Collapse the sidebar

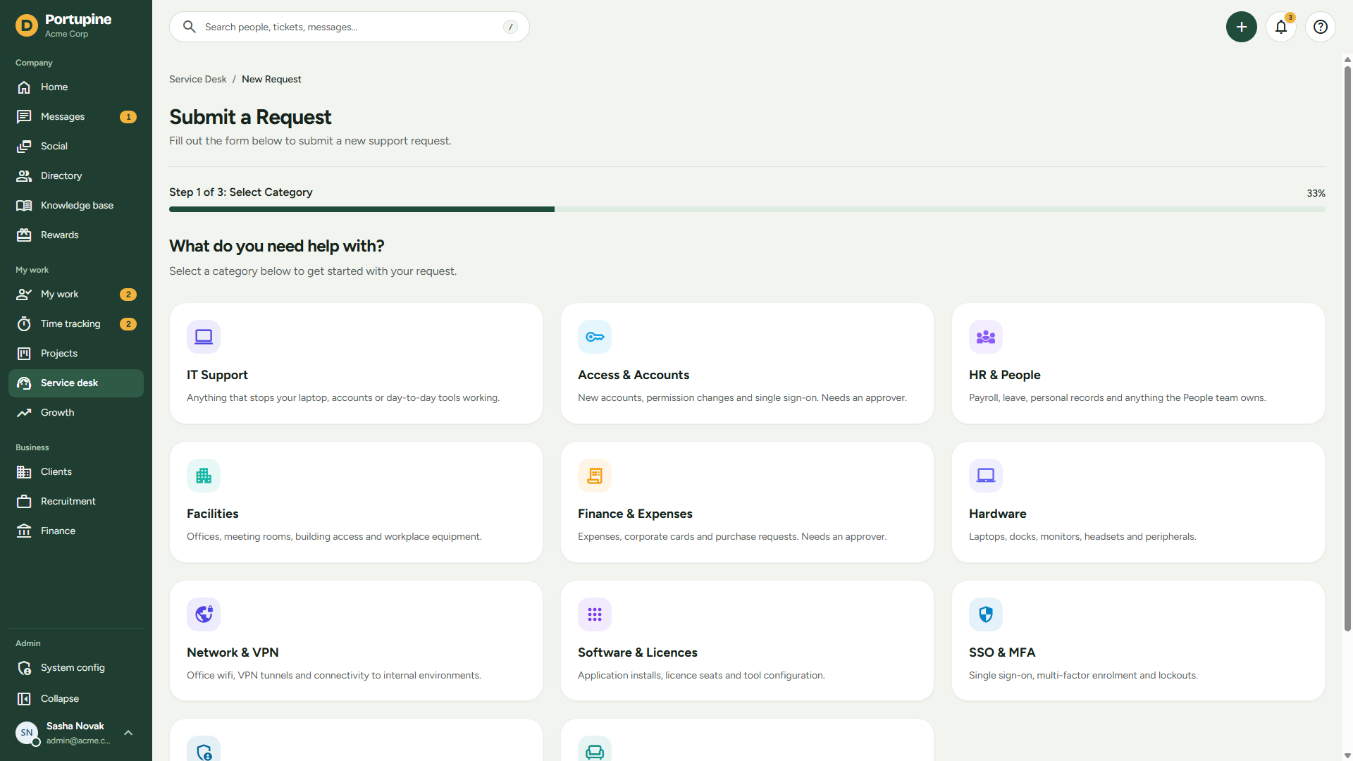coord(76,699)
